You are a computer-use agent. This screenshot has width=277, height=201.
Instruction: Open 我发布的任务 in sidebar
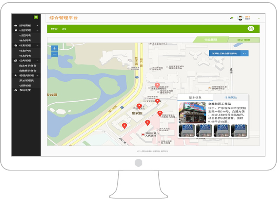pyautogui.click(x=28, y=65)
